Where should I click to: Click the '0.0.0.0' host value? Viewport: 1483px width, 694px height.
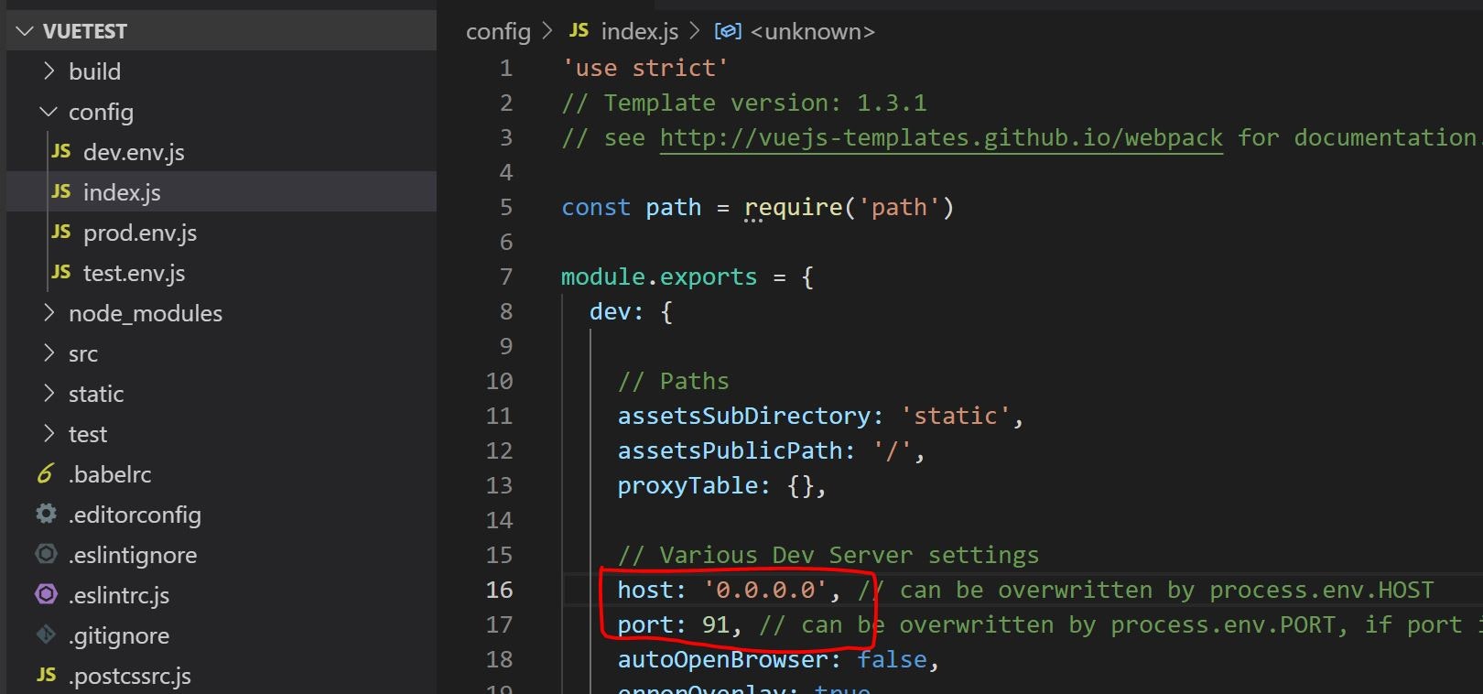(x=765, y=590)
